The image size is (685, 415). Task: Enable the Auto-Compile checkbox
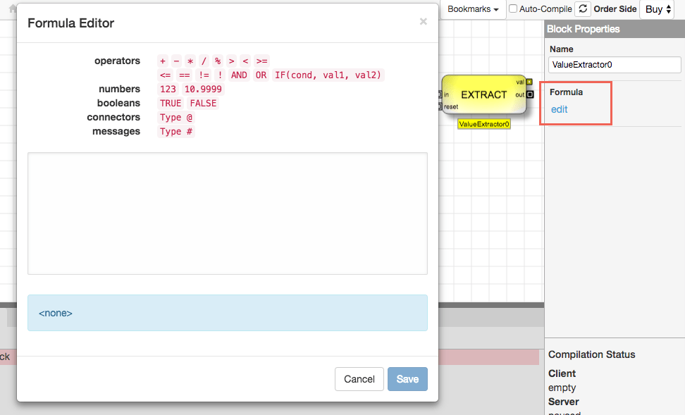[513, 8]
